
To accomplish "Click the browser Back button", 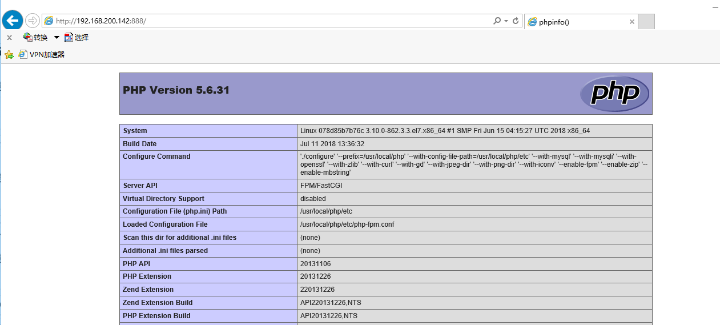I will click(x=13, y=21).
